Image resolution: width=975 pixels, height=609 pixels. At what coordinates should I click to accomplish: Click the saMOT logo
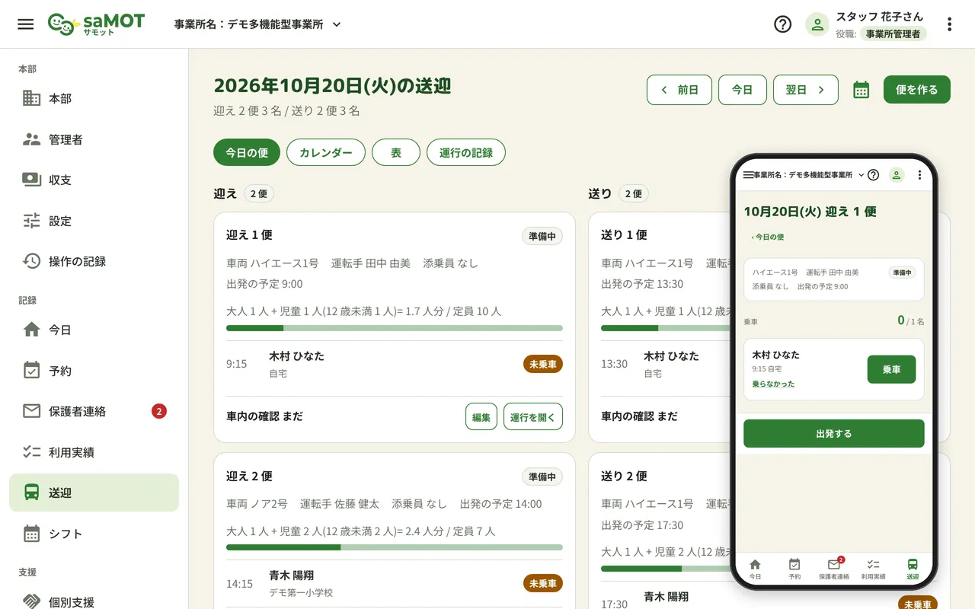coord(96,24)
